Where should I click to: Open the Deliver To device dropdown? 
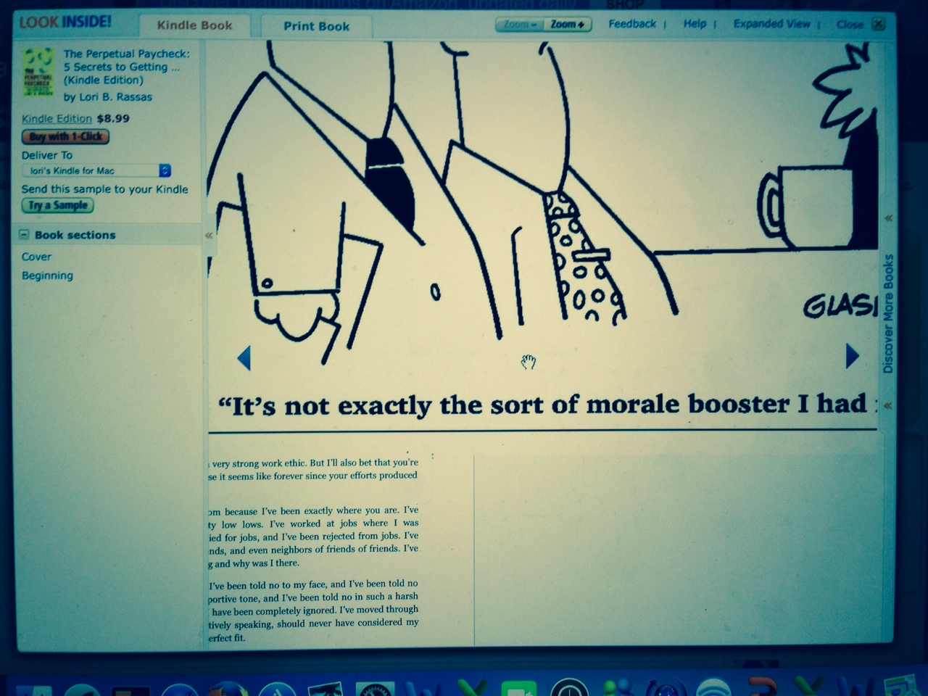96,170
